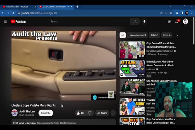The width and height of the screenshot is (195, 130).
Task: Open the Create video icon
Action: point(169,21)
